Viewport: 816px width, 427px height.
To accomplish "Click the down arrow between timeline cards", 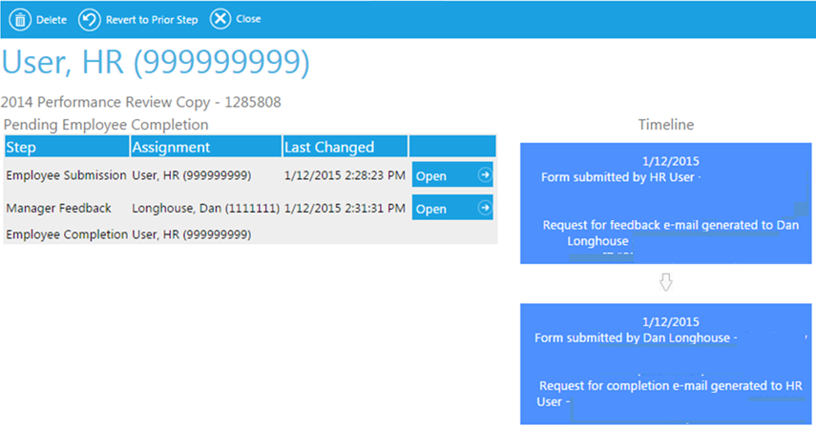I will click(x=666, y=283).
